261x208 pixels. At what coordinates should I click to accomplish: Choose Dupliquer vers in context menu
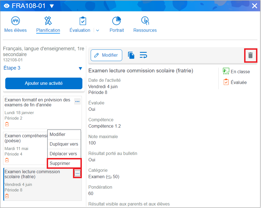click(x=64, y=144)
